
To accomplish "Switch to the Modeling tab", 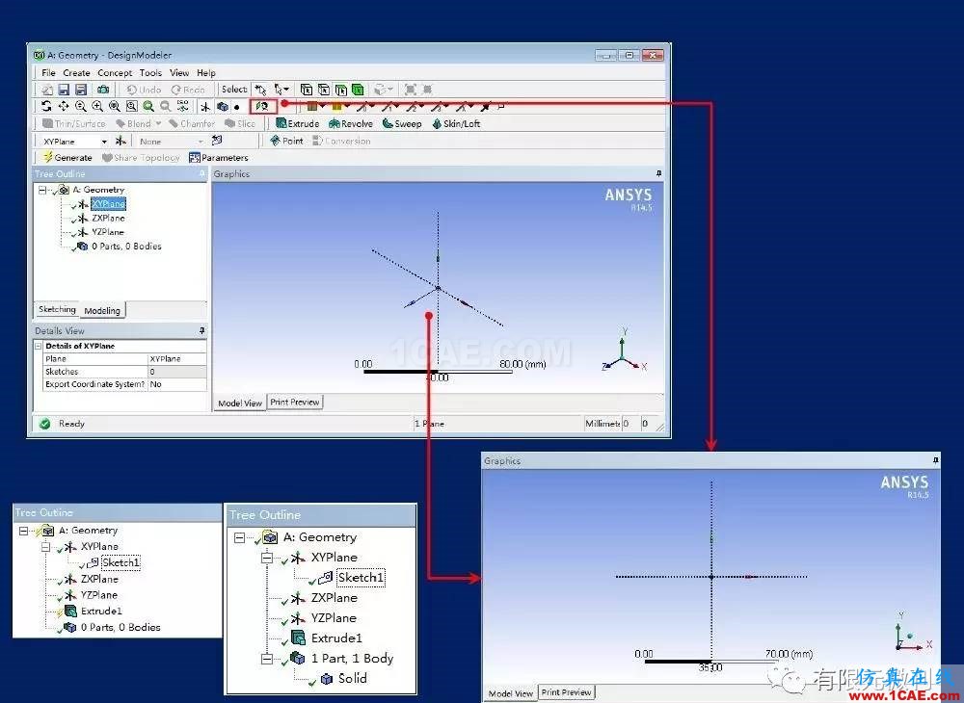I will [102, 311].
